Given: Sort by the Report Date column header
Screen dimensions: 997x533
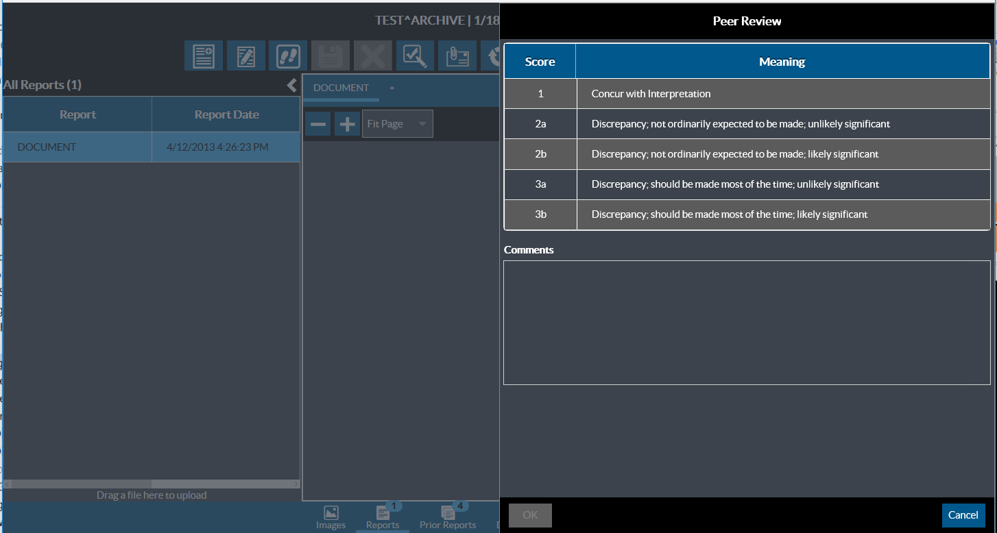Looking at the screenshot, I should coord(226,114).
